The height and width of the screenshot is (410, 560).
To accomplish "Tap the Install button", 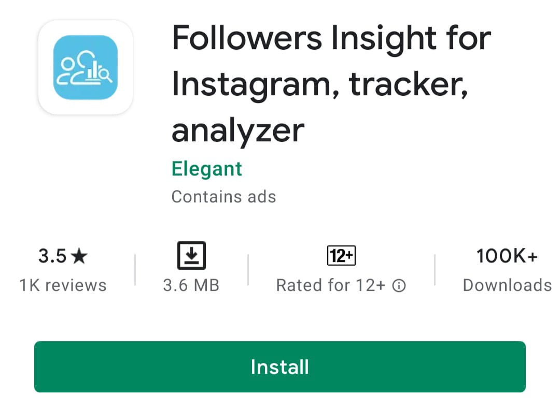I will click(280, 367).
